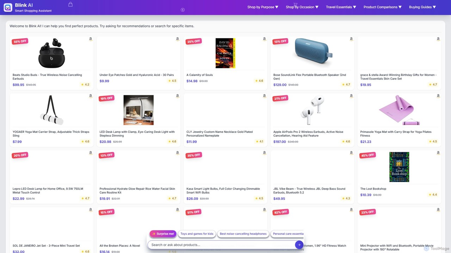Click Amazon icon on All the Broken Places card
Screen dimensions: 451x253
click(178, 210)
